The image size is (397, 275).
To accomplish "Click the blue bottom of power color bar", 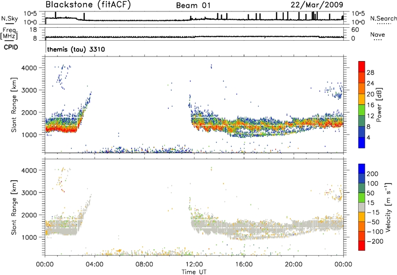I will [362, 142].
